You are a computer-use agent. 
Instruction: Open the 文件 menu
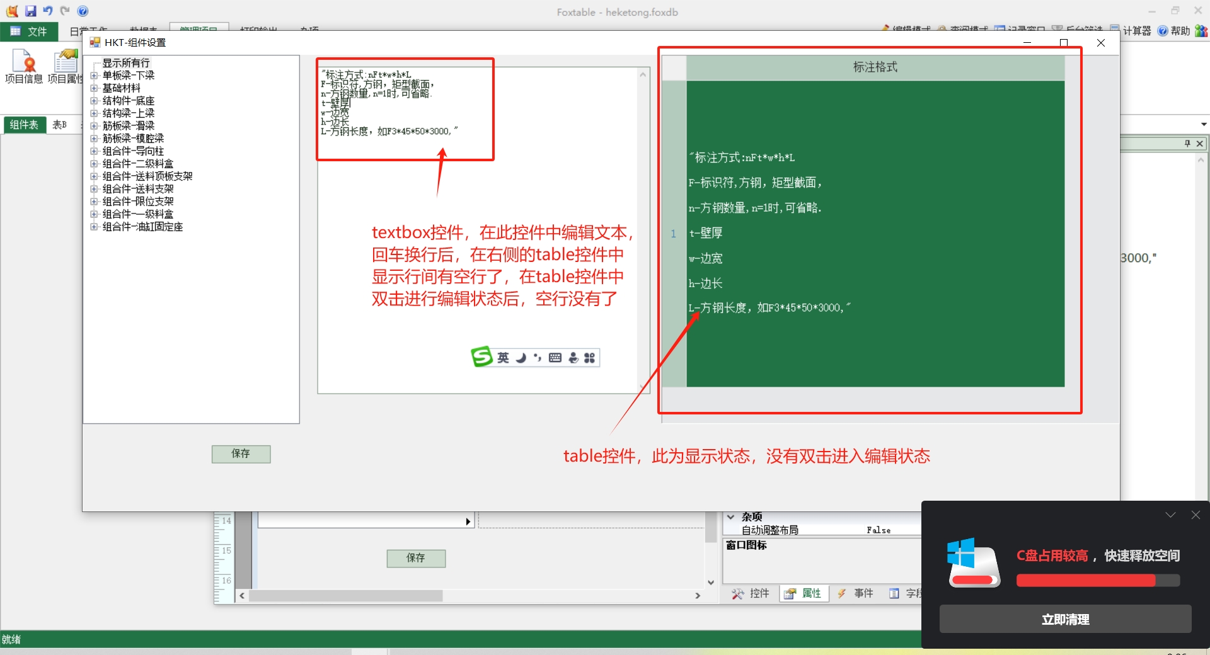click(x=29, y=31)
